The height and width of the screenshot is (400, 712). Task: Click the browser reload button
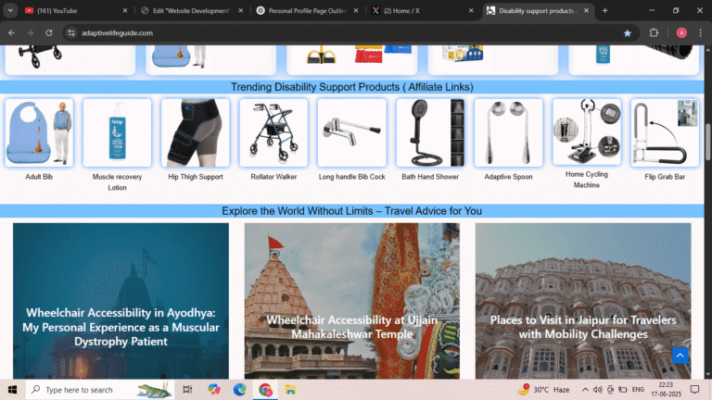[49, 32]
